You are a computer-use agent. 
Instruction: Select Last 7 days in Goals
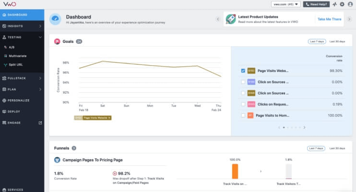coord(317,41)
